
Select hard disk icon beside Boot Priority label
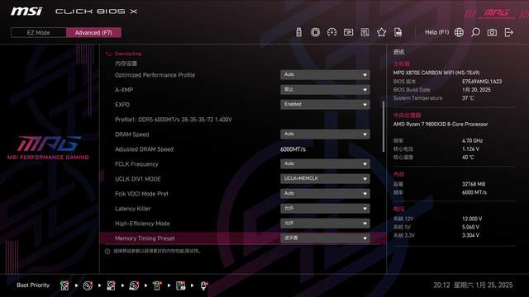pos(64,285)
